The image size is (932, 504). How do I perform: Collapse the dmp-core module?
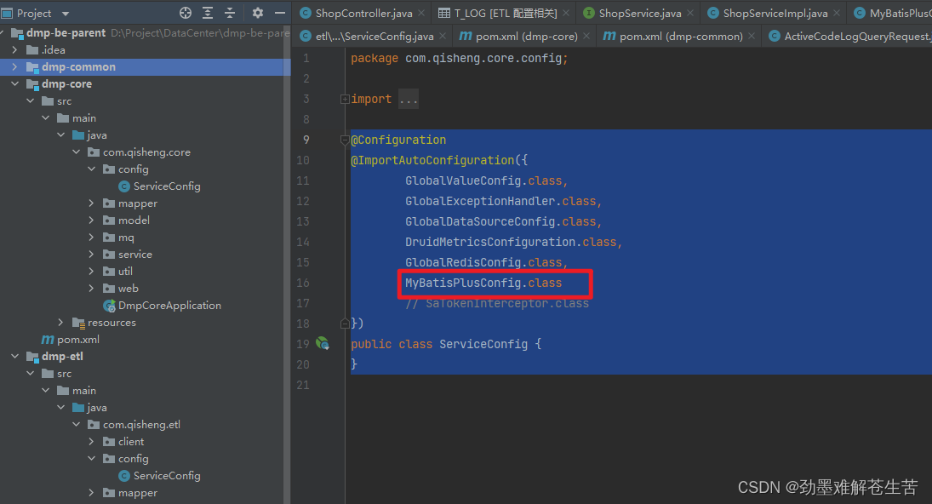click(14, 83)
